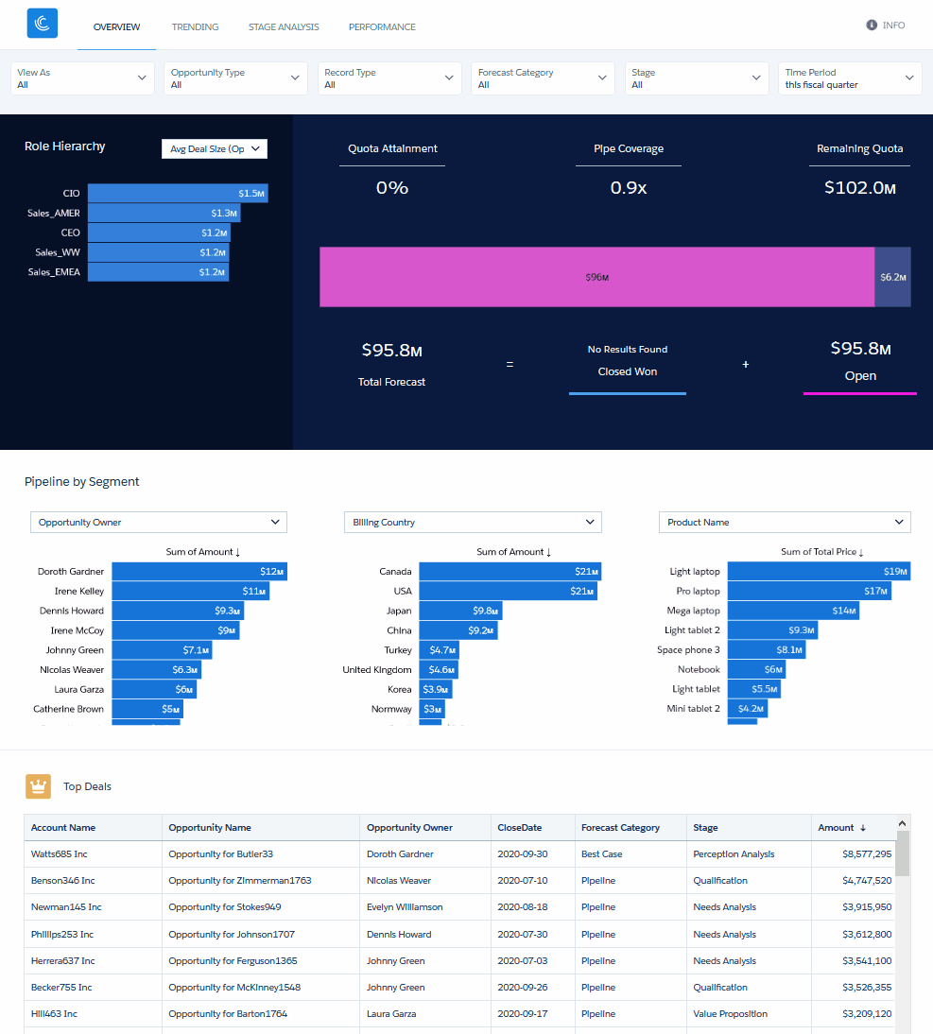Click the pink $96M forecast bar segment
The width and height of the screenshot is (933, 1034).
tap(596, 277)
